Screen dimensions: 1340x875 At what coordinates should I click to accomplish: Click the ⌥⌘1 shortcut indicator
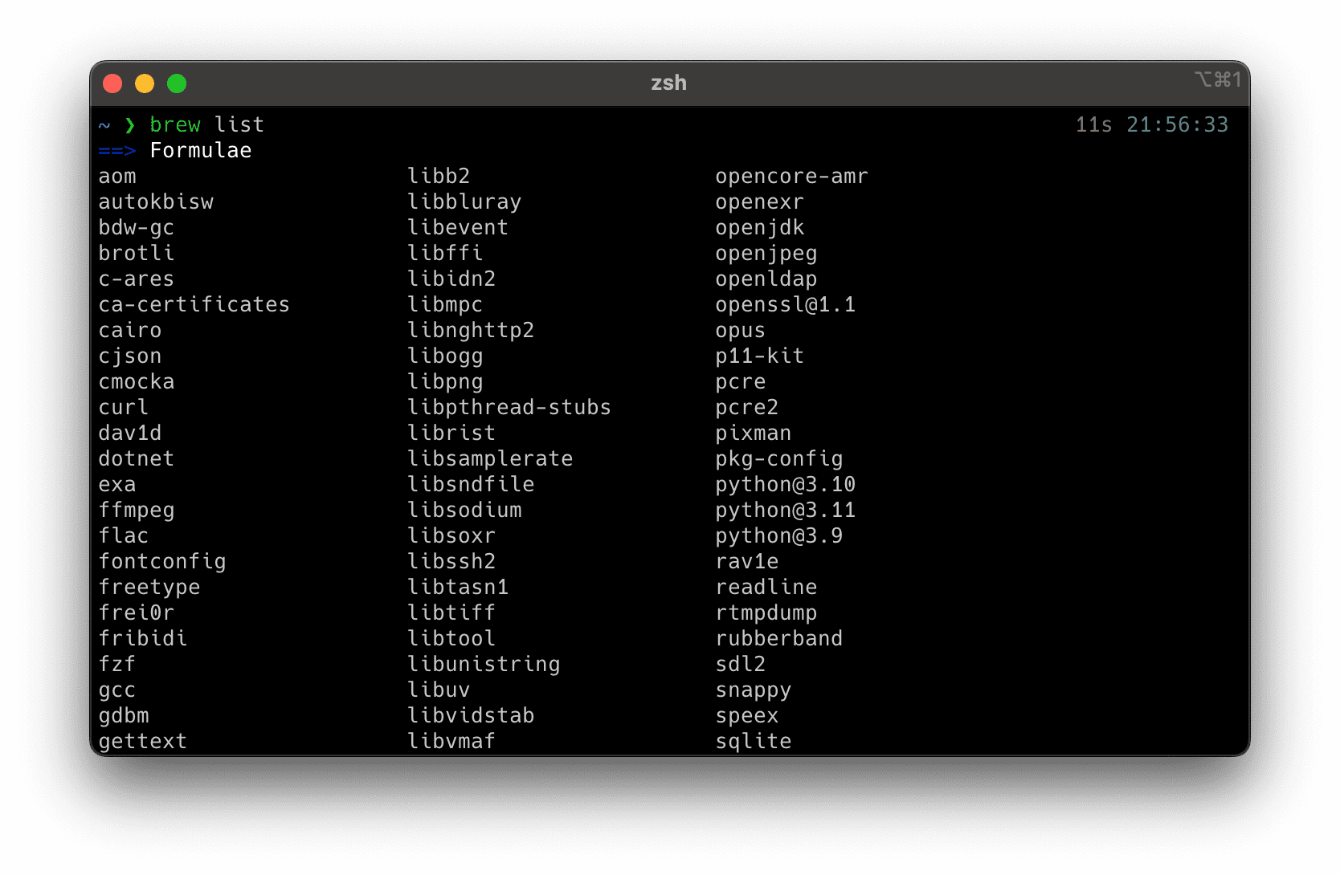(1218, 79)
